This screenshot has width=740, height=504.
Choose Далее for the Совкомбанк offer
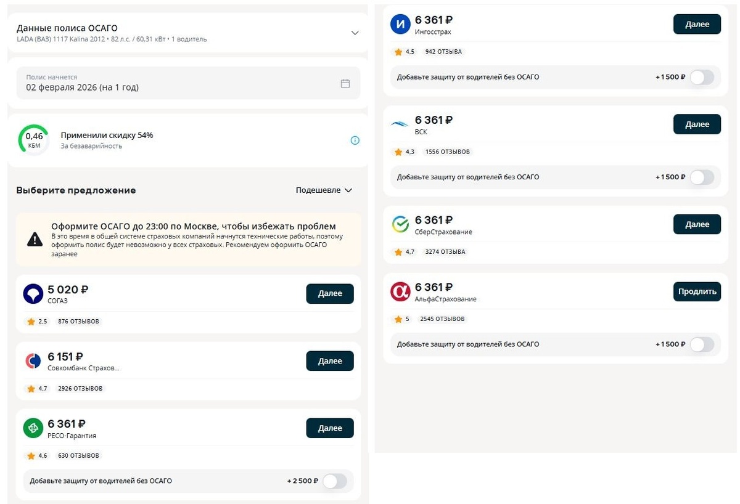tap(330, 361)
